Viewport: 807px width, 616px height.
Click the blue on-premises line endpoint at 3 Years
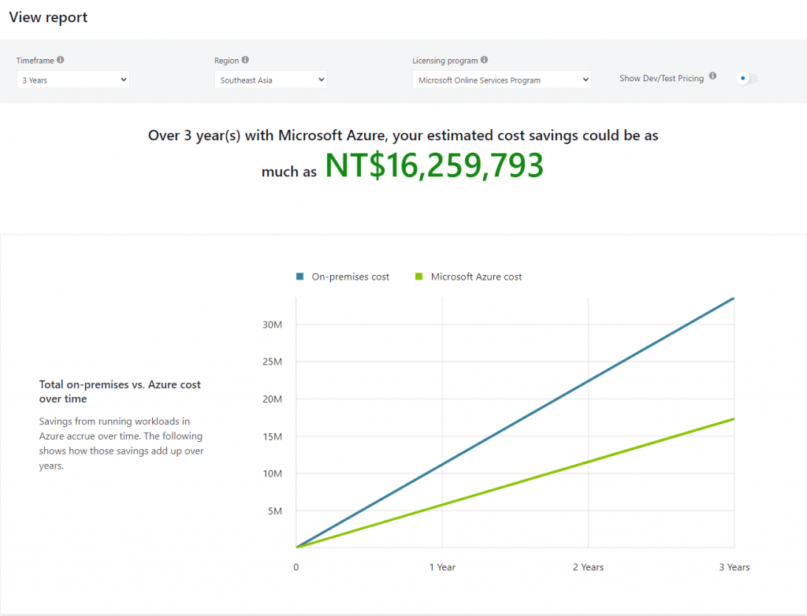pyautogui.click(x=733, y=299)
